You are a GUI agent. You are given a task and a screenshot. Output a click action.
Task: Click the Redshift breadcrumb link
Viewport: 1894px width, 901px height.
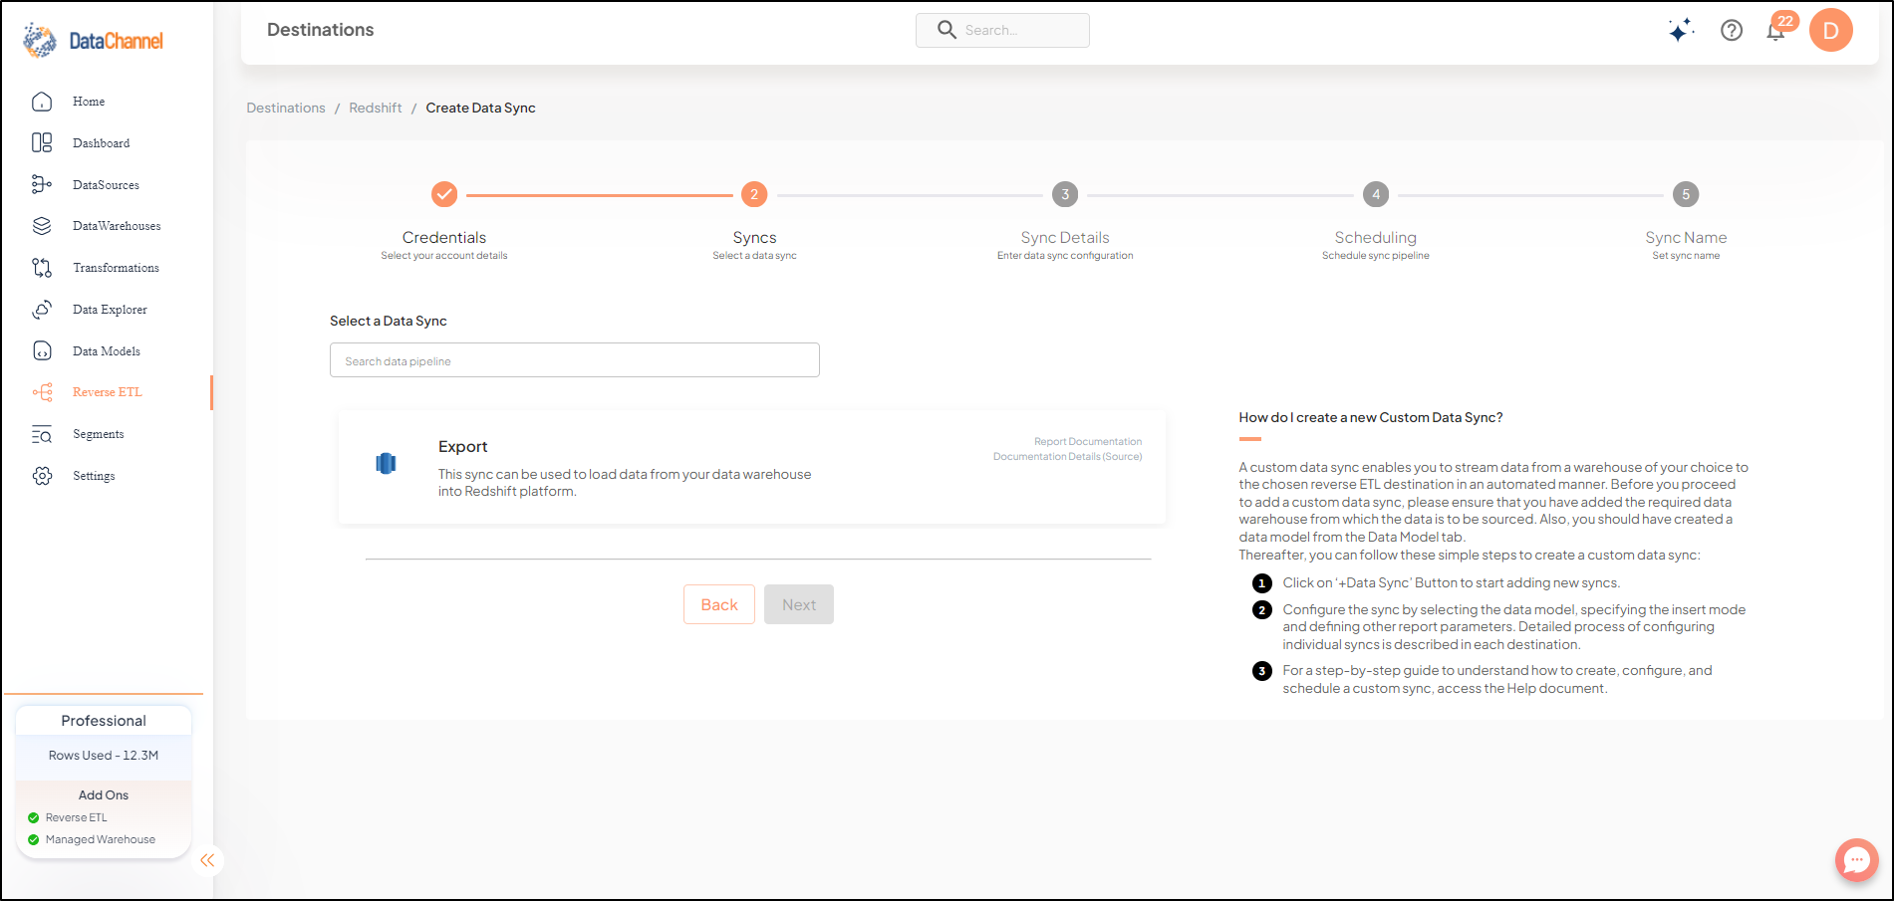(376, 108)
